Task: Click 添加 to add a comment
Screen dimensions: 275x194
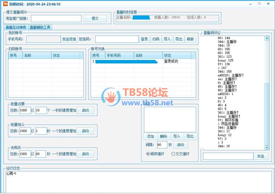Action: coord(150,137)
